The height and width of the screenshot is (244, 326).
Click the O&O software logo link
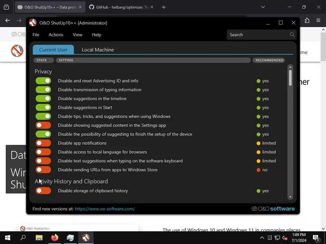(x=273, y=209)
